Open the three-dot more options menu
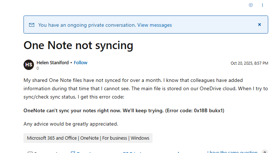The height and width of the screenshot is (153, 274). tap(262, 5)
